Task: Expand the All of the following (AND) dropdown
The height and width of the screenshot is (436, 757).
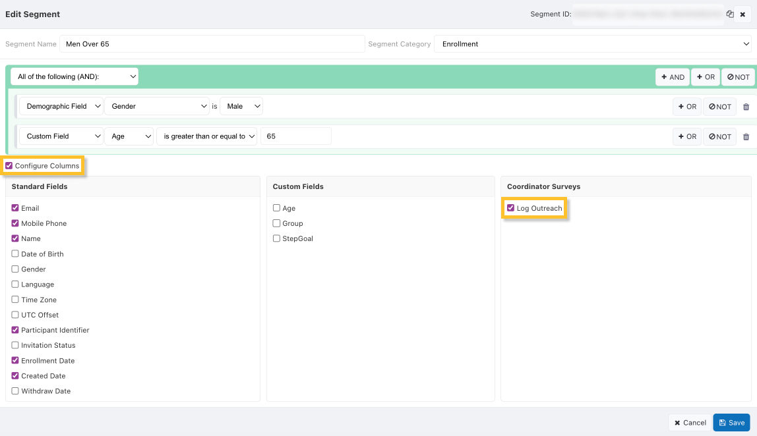Action: pyautogui.click(x=75, y=77)
